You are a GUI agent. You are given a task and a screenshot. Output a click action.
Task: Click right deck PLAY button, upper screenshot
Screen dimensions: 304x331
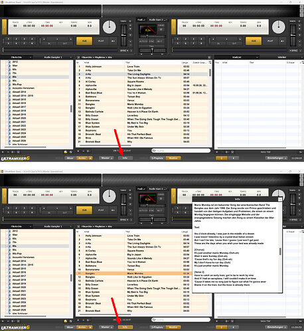click(x=270, y=41)
